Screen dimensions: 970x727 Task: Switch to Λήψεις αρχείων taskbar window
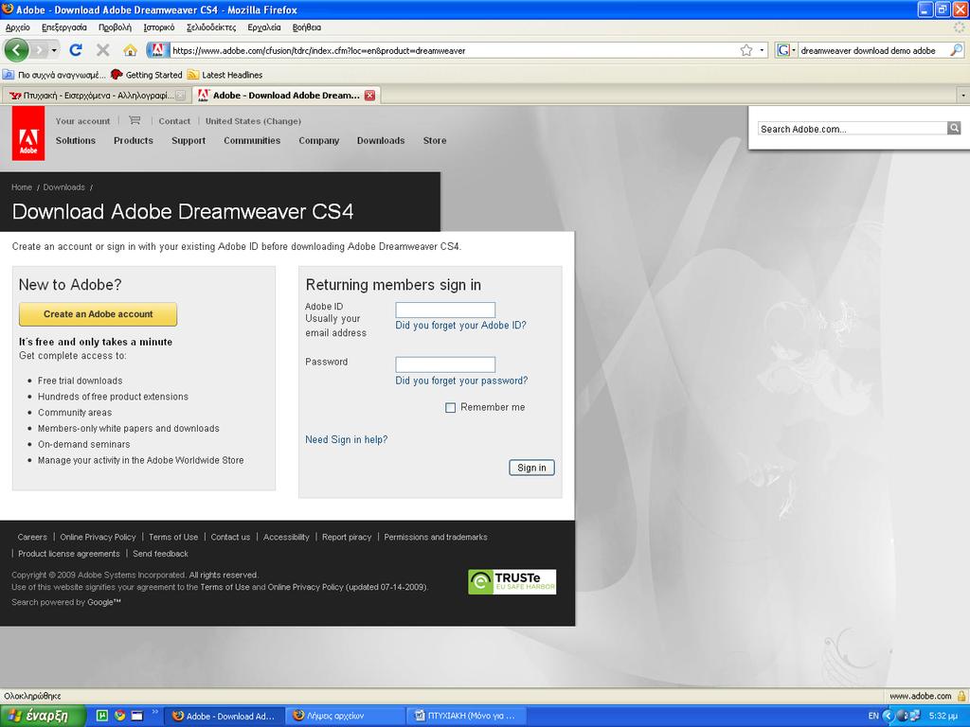(x=345, y=716)
